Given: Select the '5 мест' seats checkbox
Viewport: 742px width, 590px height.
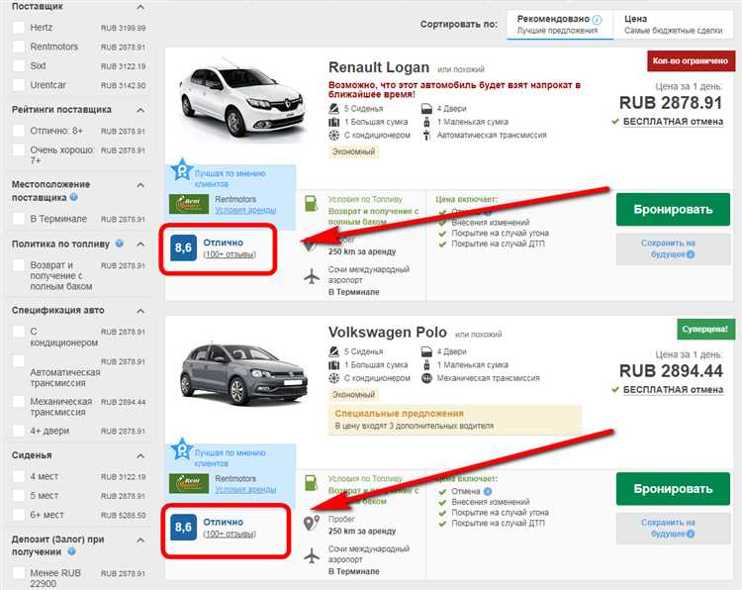Looking at the screenshot, I should click(19, 496).
